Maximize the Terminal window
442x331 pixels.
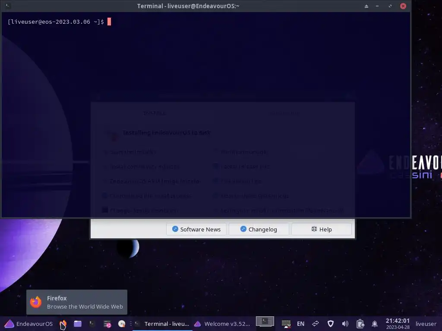point(390,6)
